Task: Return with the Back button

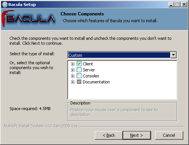Action: click(x=109, y=135)
